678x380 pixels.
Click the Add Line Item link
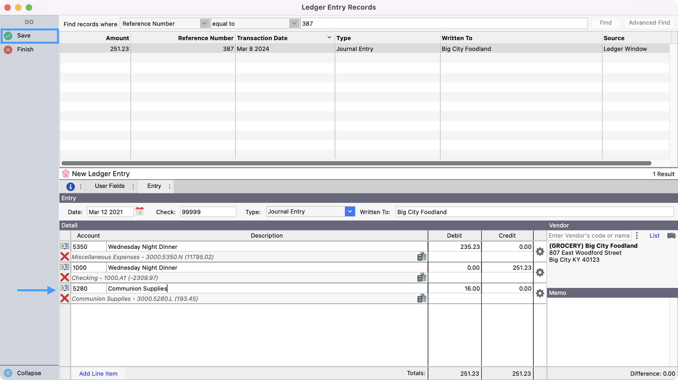pos(98,373)
